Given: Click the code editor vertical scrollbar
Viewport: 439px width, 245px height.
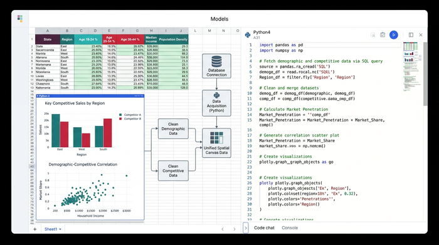Looking at the screenshot, I should click(425, 74).
